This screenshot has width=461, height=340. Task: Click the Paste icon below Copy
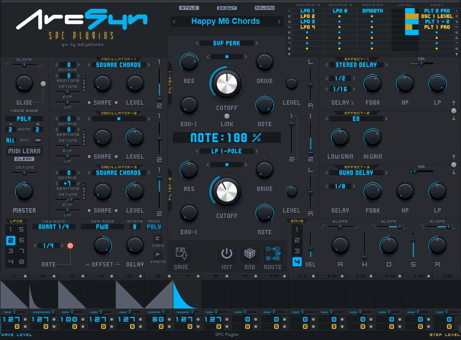pos(158,255)
